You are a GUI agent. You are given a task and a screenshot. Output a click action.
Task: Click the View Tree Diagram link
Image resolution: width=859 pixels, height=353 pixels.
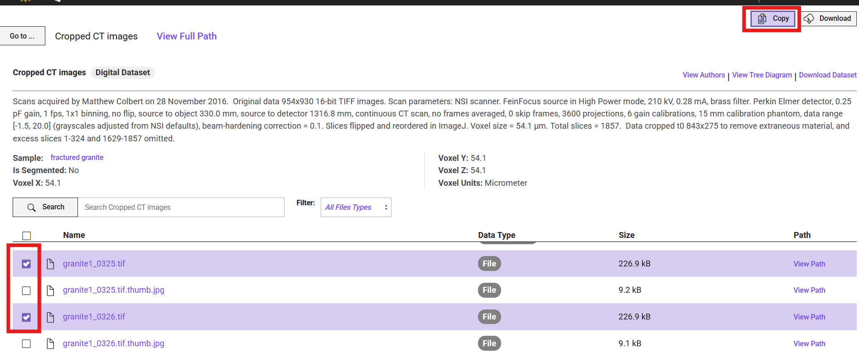[762, 75]
